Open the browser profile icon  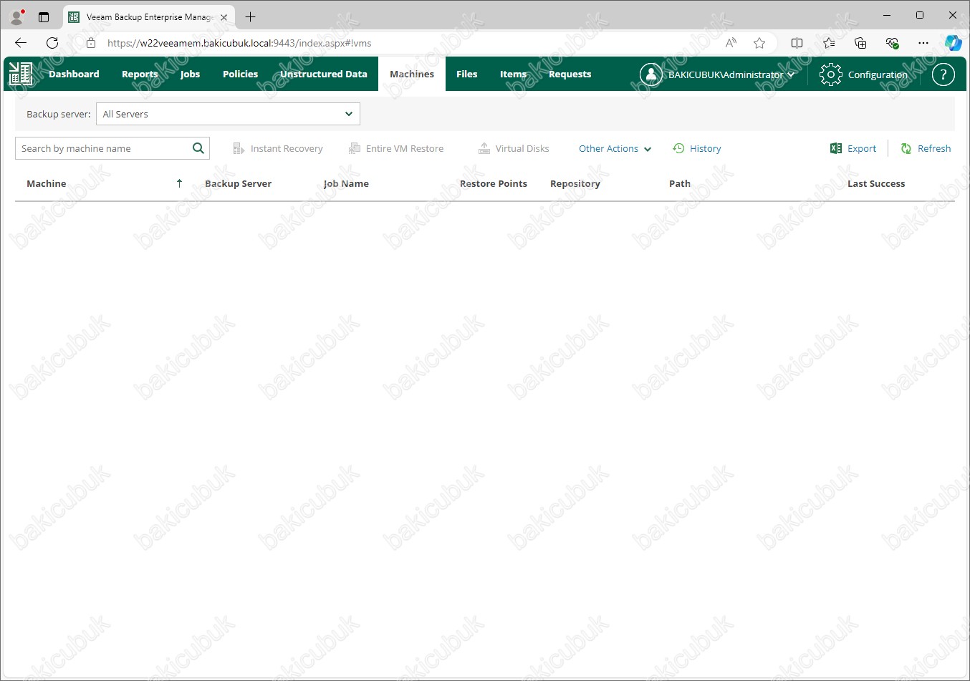click(x=17, y=16)
